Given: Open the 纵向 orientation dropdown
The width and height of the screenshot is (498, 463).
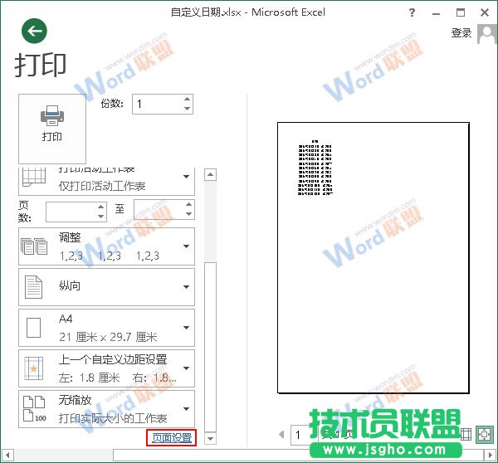Looking at the screenshot, I should (106, 287).
